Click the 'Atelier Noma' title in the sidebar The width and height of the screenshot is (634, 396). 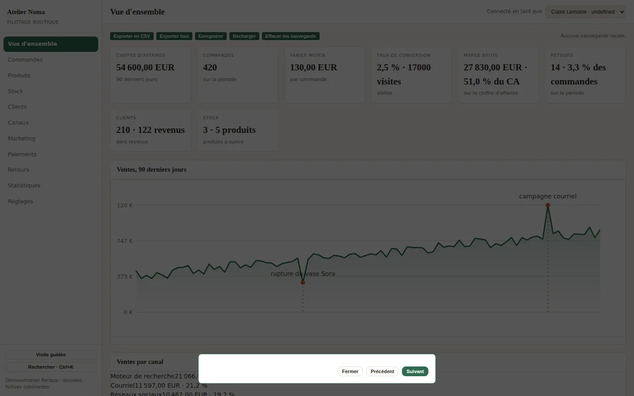tap(26, 12)
